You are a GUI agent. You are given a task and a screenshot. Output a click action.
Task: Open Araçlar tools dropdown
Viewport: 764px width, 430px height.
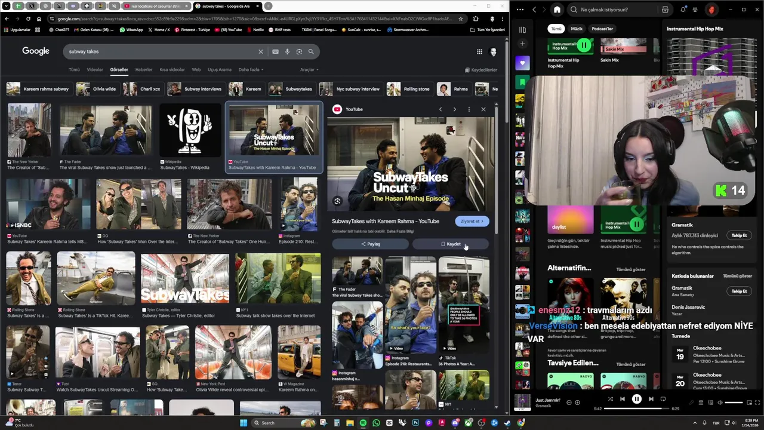tap(309, 70)
